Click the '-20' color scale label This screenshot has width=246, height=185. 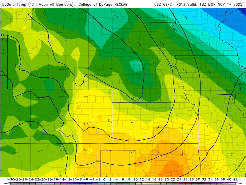pyautogui.click(x=42, y=179)
